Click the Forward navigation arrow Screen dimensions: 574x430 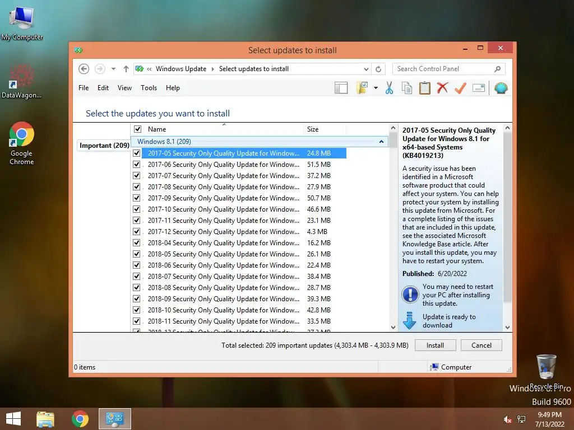[100, 69]
